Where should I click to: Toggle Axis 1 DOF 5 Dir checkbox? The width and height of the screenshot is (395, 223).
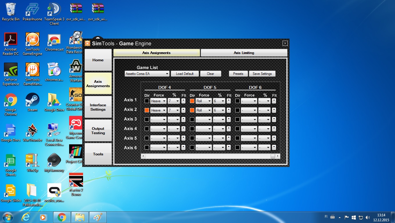192,101
